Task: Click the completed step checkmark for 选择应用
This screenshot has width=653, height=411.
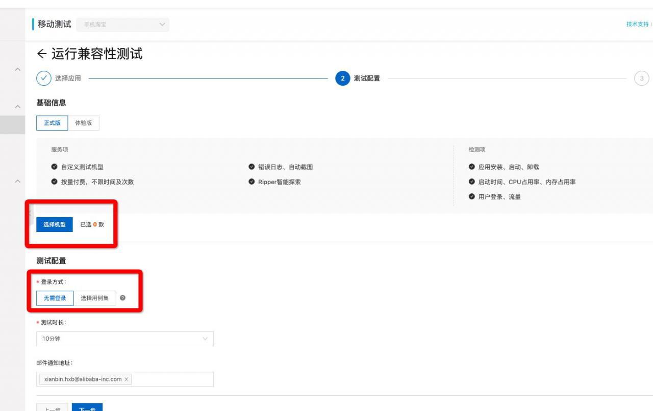Action: (x=44, y=79)
